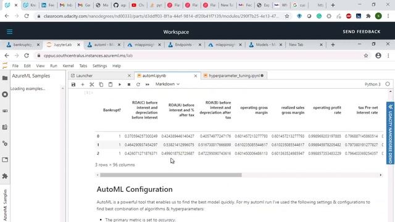Switch to the Endpoints inner browser tab

(x=184, y=44)
